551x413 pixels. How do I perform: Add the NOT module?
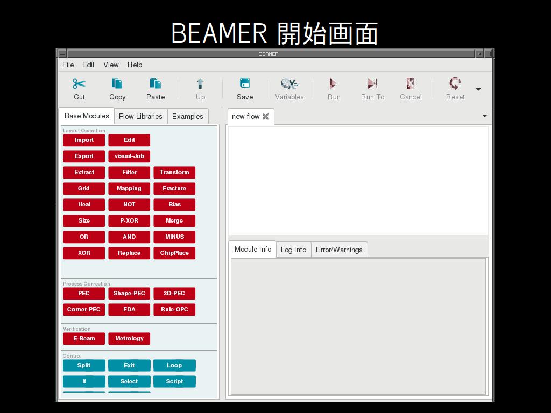(129, 205)
